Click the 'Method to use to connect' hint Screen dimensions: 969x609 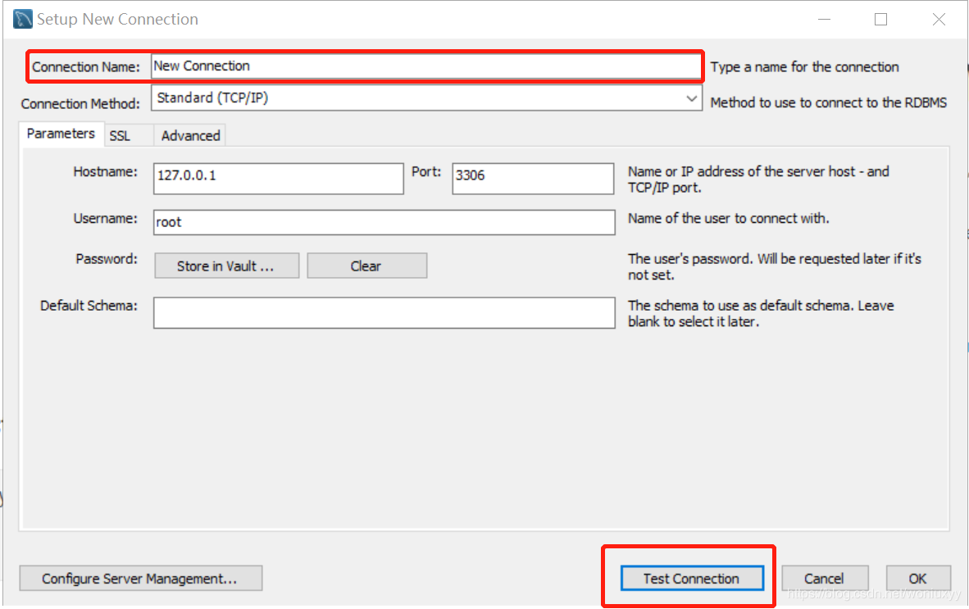[829, 102]
